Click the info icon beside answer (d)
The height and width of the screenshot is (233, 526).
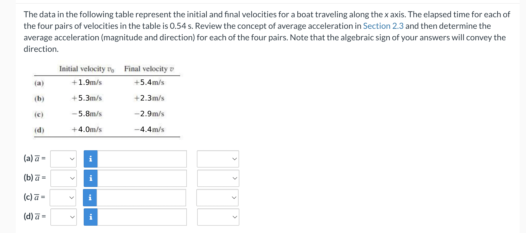click(90, 217)
